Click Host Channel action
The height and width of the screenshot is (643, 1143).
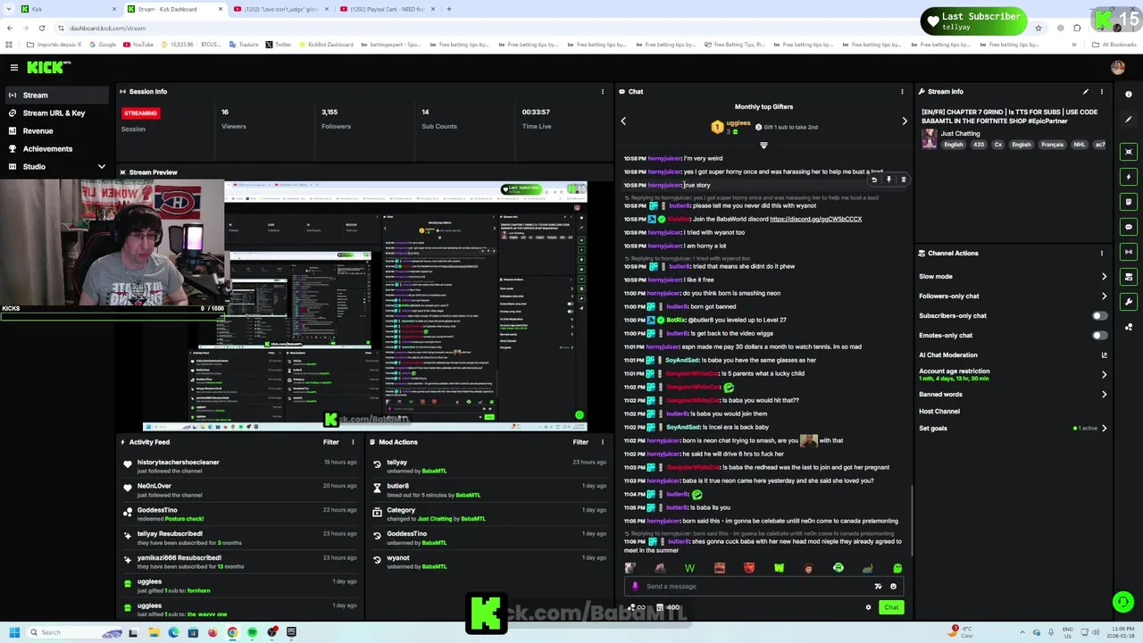coord(939,411)
